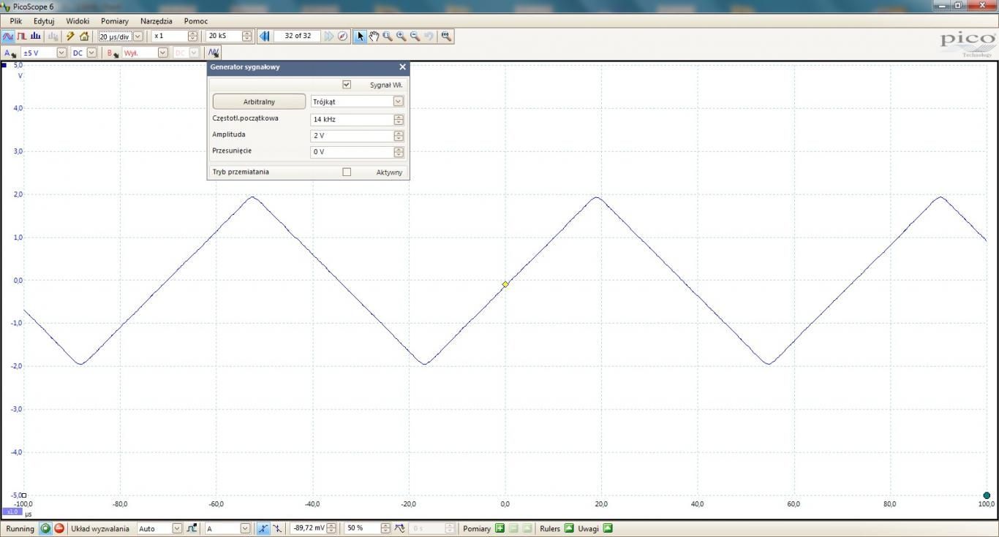Open advanced trigger settings icon

[192, 528]
